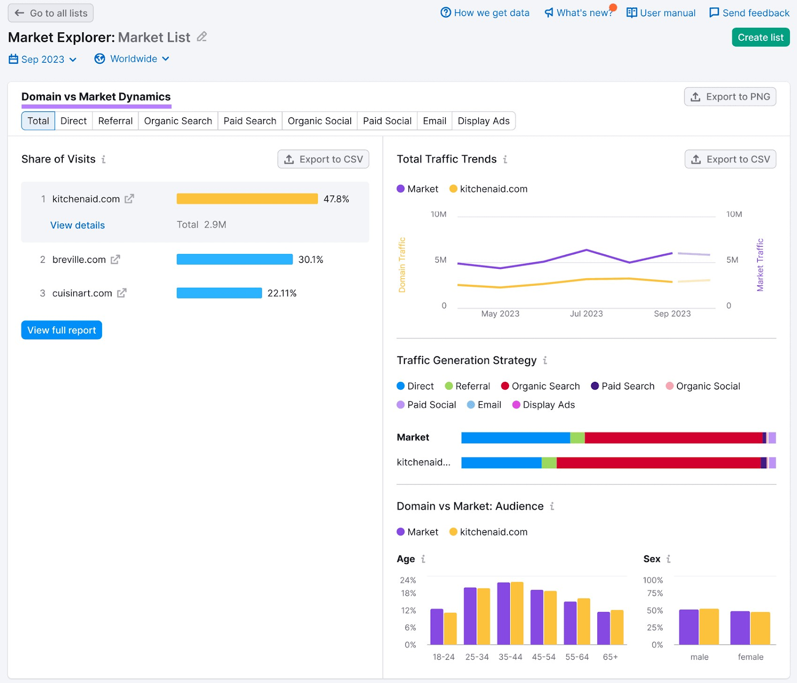
Task: Select the Total tab
Action: [38, 121]
